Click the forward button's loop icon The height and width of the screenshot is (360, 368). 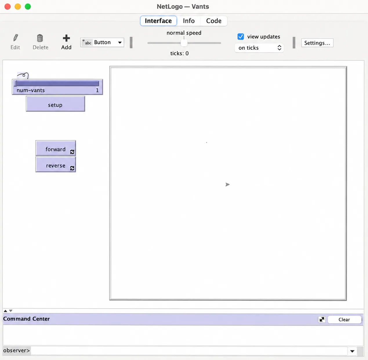pos(72,152)
